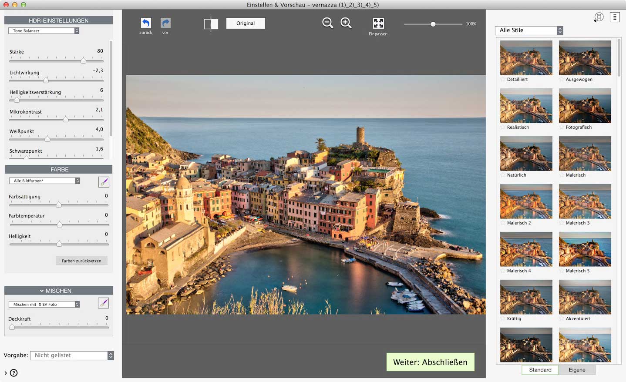Mark the Natürlich preset with its star
Image resolution: width=626 pixels, height=382 pixels.
click(x=503, y=175)
